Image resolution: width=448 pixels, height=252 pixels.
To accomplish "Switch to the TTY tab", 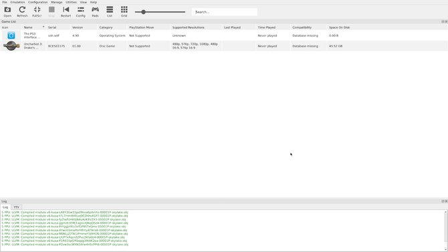I will (x=17, y=207).
